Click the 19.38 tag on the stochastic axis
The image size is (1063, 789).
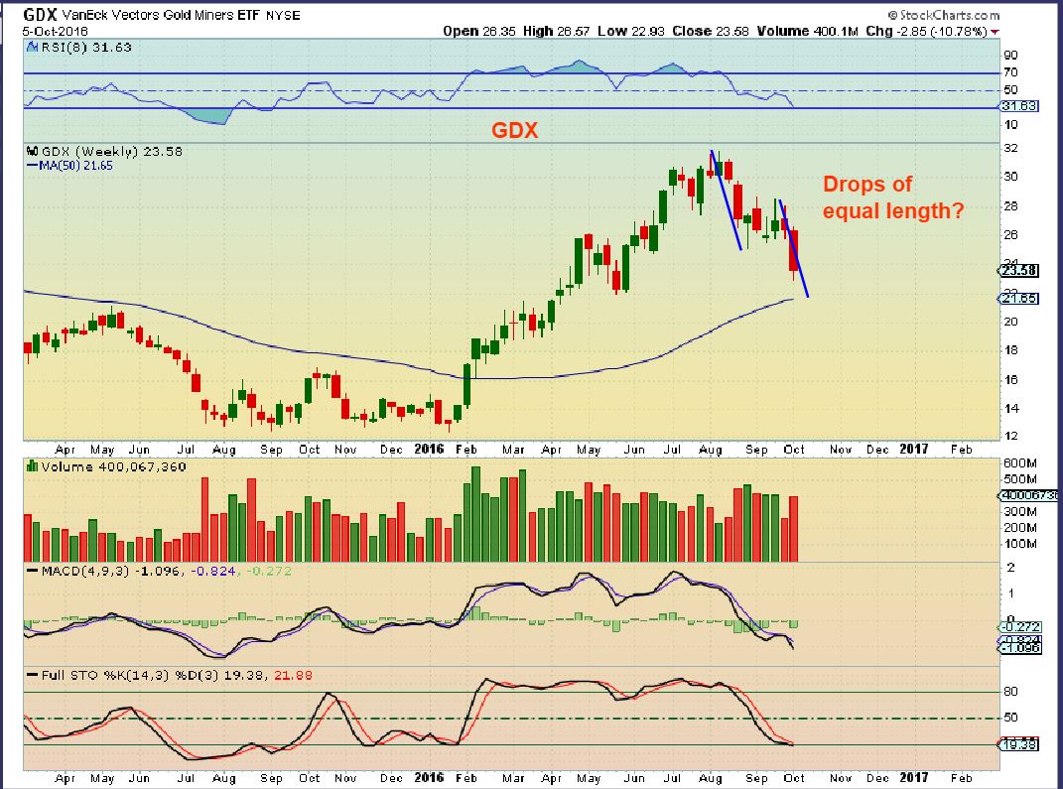pyautogui.click(x=1019, y=744)
